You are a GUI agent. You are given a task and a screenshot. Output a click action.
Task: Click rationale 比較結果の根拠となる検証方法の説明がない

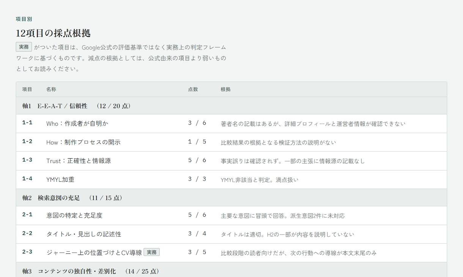coord(278,142)
